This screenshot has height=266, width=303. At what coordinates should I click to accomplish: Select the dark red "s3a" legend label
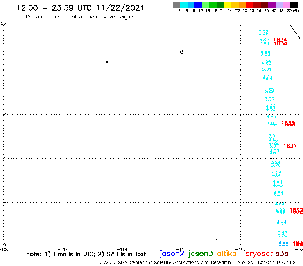(282, 254)
